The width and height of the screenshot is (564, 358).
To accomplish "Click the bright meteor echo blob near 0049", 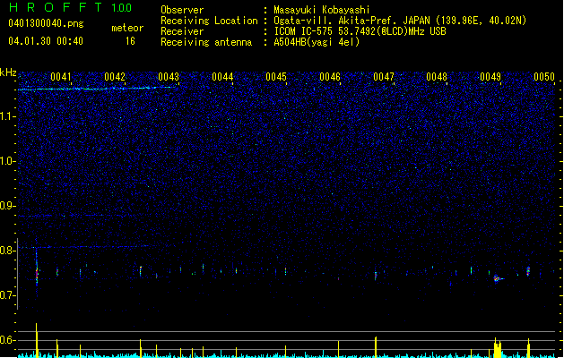I will [498, 278].
